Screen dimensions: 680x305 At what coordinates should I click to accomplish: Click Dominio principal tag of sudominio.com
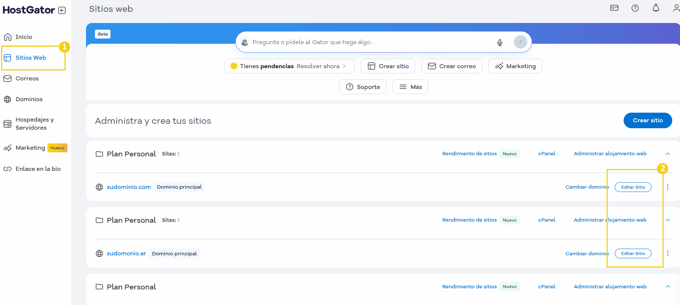tap(179, 187)
